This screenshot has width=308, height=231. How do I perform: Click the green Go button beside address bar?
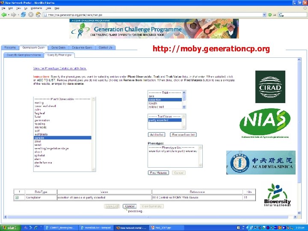pos(270,15)
